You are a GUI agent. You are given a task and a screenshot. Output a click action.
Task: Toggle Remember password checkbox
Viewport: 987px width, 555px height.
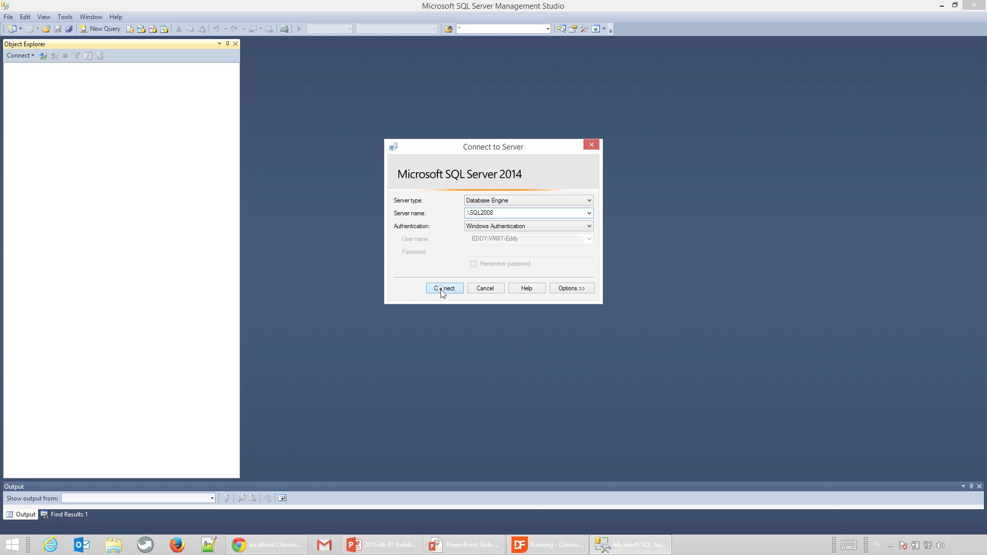[x=473, y=264]
